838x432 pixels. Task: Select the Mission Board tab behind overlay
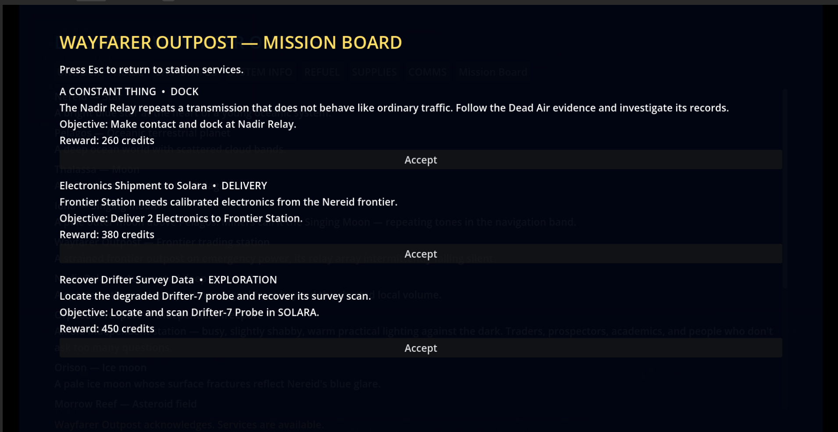[493, 72]
